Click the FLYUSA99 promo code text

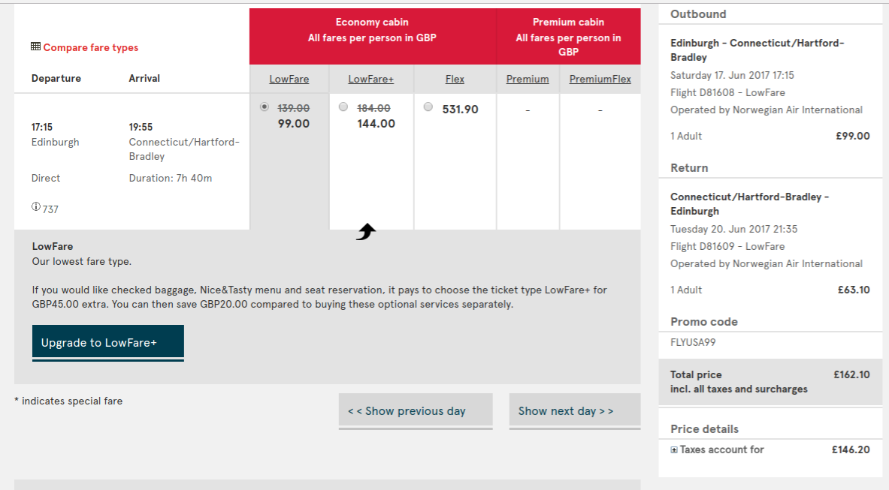693,342
